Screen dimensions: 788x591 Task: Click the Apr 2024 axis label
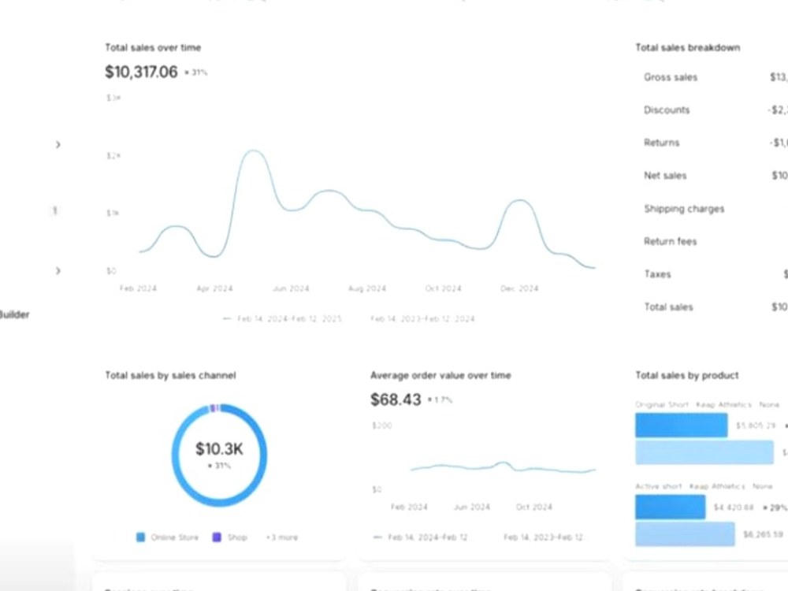point(214,288)
